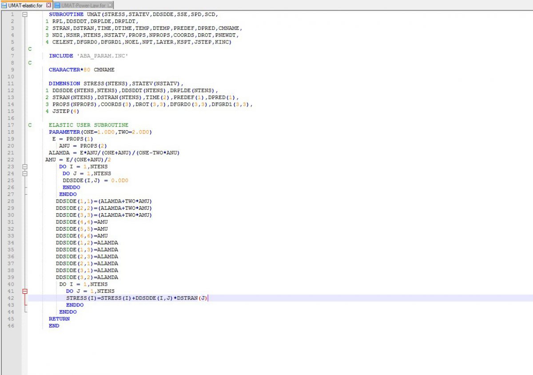Close the UMAT-elastic.for tab
The width and height of the screenshot is (533, 375).
coord(49,5)
